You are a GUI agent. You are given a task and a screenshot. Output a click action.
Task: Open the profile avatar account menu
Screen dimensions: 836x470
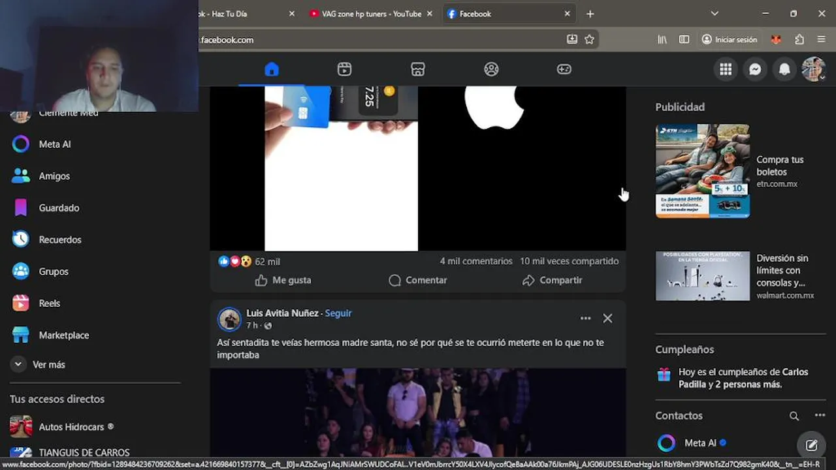point(814,69)
